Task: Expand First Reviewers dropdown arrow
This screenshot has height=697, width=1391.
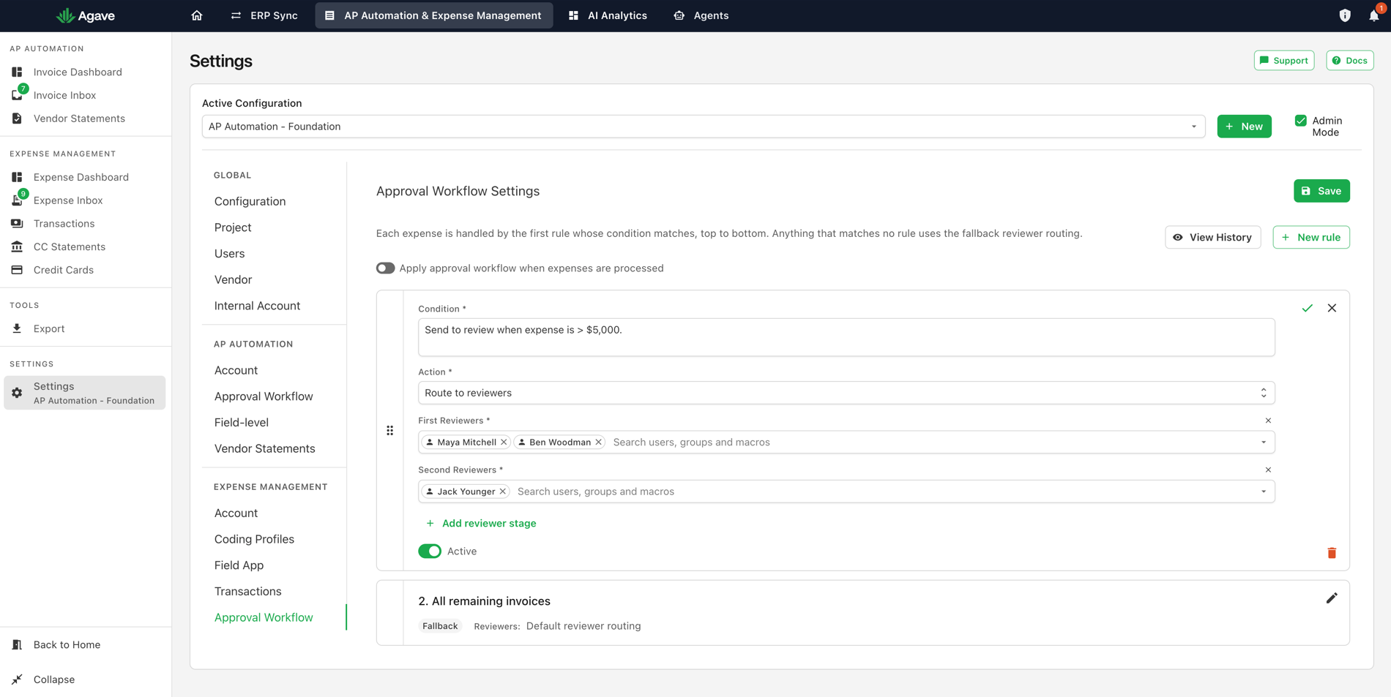Action: point(1264,442)
